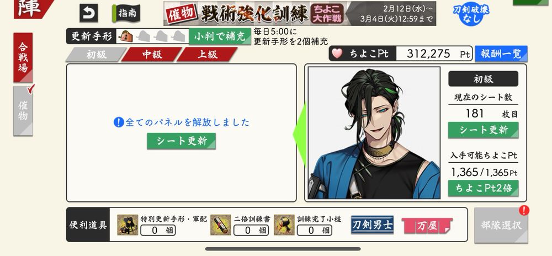The image size is (552, 256).
Task: Select the 二倍訓練書 scroll icon
Action: [221, 225]
